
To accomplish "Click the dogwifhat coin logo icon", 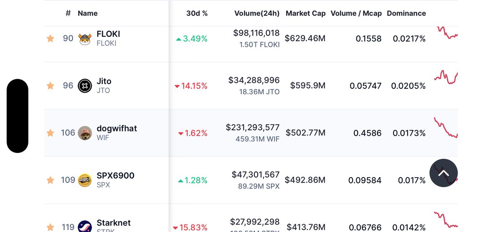I will tap(85, 133).
